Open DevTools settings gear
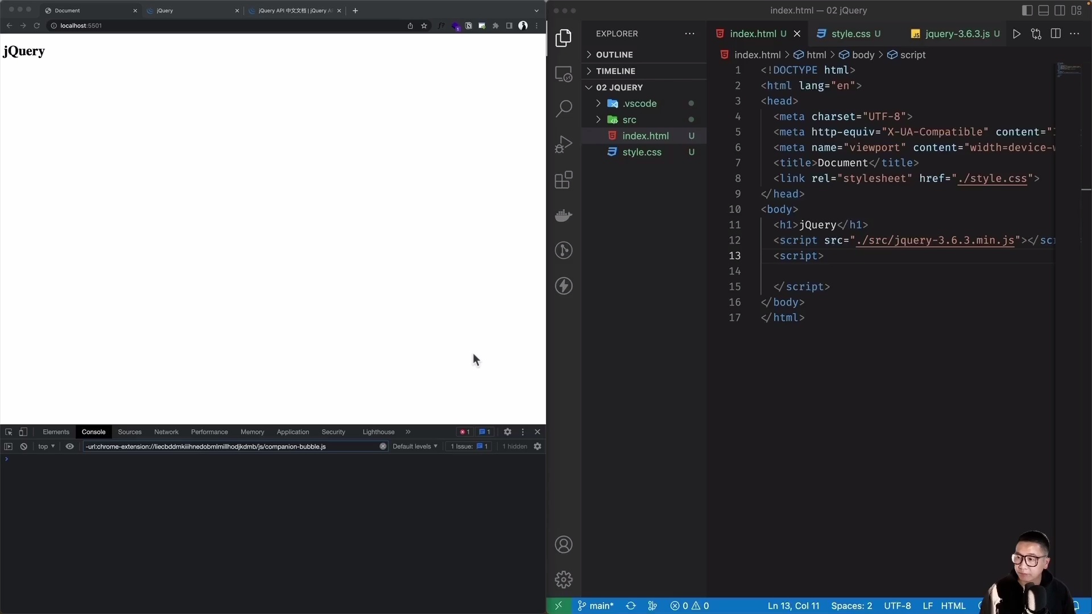Screen dimensions: 1092x614 tap(507, 432)
